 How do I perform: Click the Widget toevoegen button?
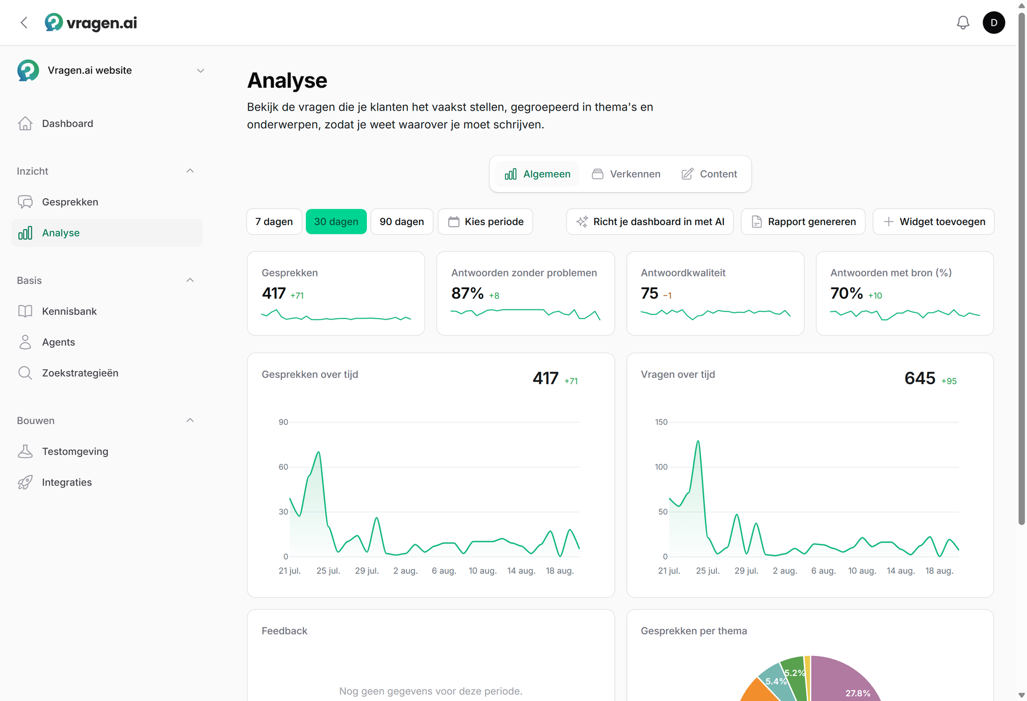(x=934, y=222)
